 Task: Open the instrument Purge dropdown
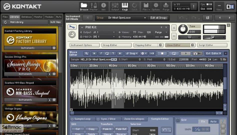[x=161, y=32]
